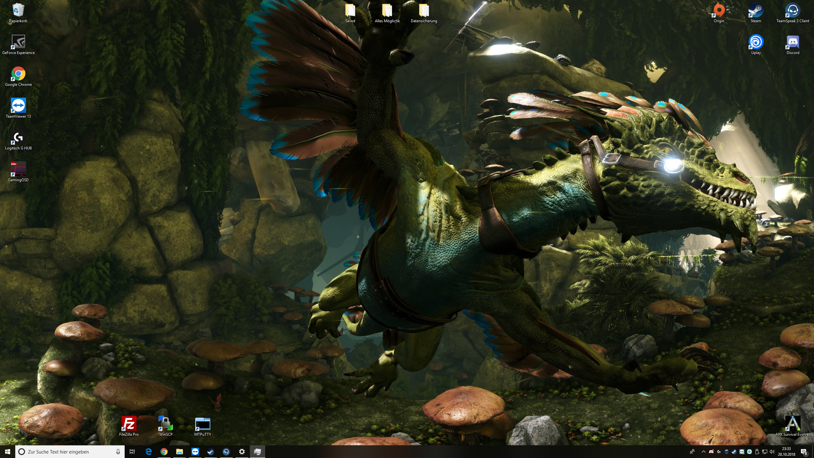This screenshot has height=458, width=814.
Task: Click the Windows Start button
Action: [x=8, y=452]
